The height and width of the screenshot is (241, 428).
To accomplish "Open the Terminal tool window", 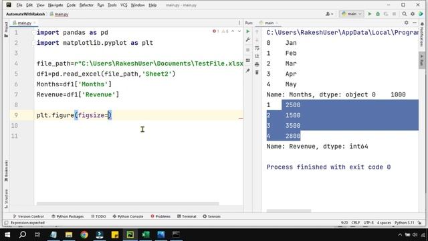I will coord(187,216).
